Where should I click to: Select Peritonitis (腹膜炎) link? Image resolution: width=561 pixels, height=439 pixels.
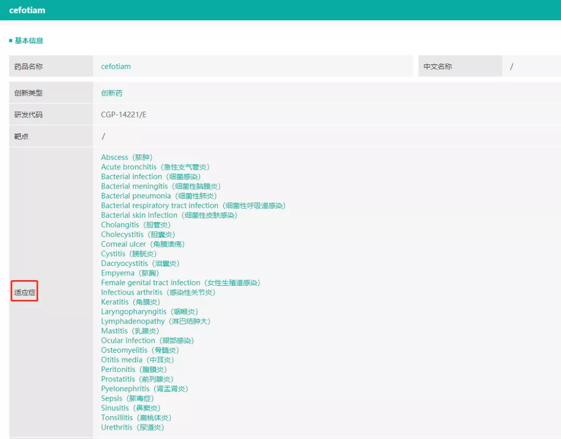coord(134,370)
